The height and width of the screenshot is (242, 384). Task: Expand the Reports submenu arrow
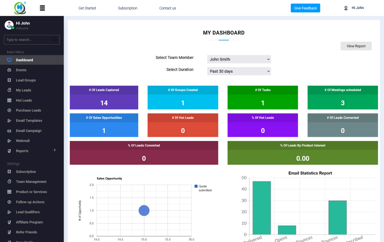(55, 150)
